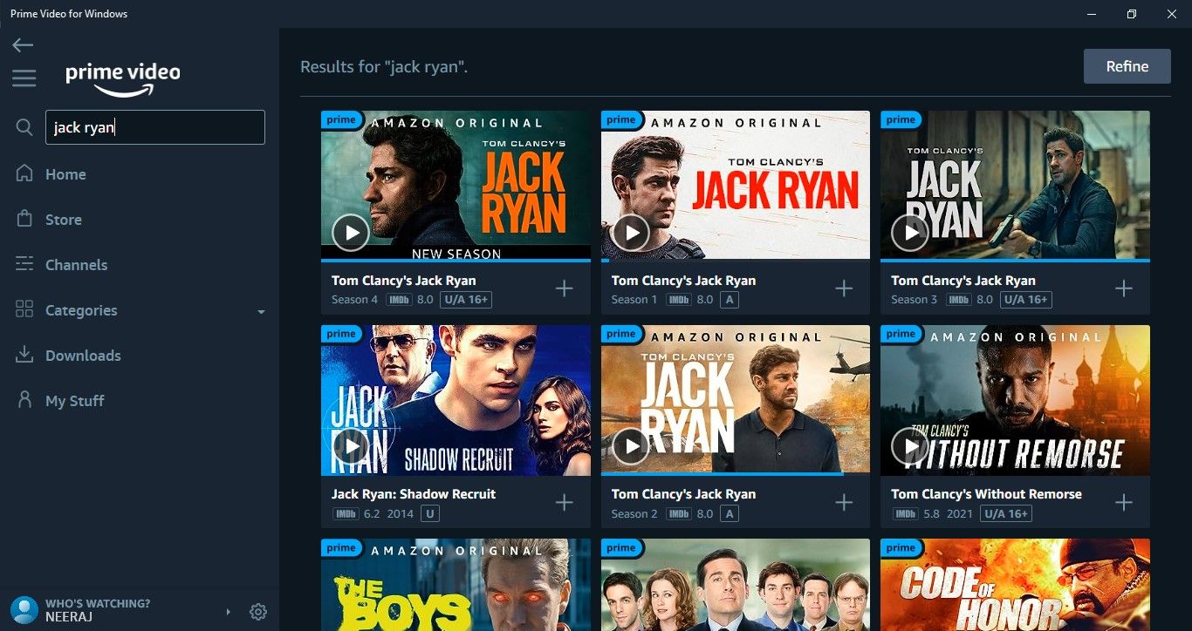Viewport: 1192px width, 631px height.
Task: Click the title above "Season 2"
Action: click(684, 494)
